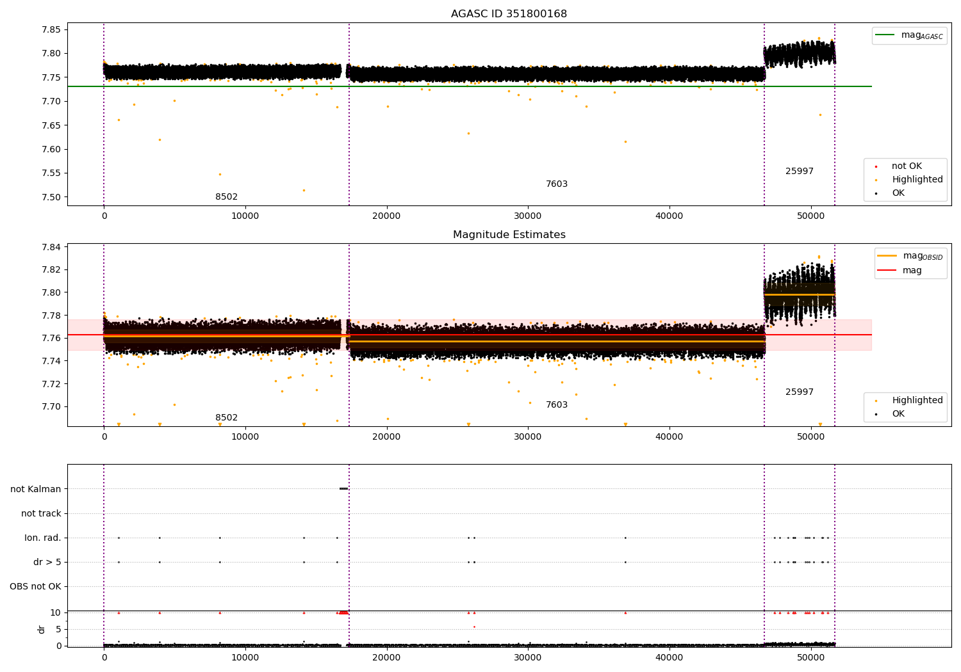Select the green mag AGASC legend line sample
Screen dimensions: 961x672
(x=885, y=35)
